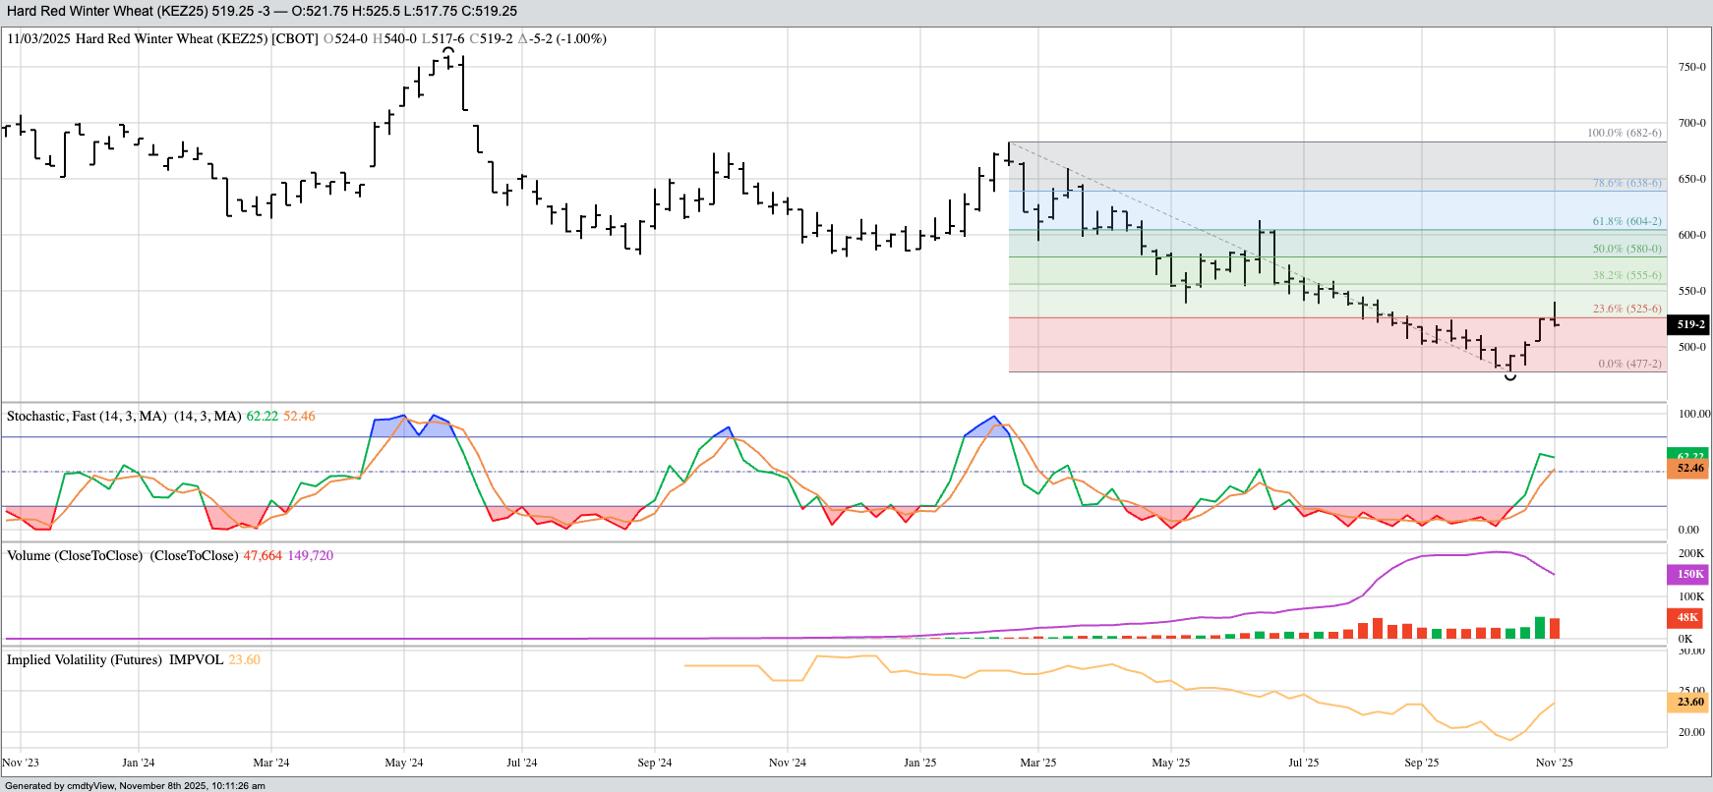
Task: Select the 78.6% (638-6) Fibonacci label
Action: [x=1626, y=184]
